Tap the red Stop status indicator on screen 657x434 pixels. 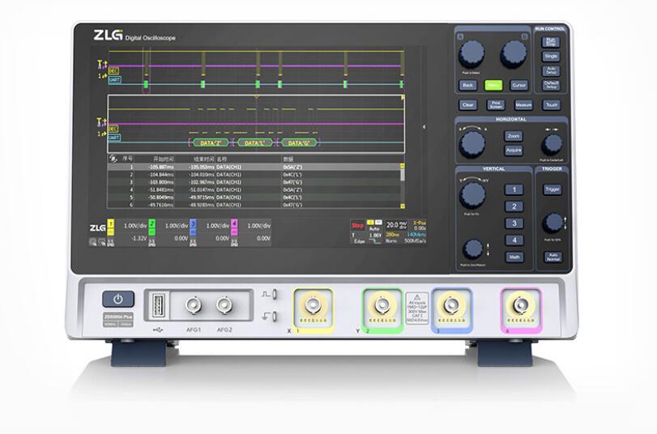pos(357,226)
